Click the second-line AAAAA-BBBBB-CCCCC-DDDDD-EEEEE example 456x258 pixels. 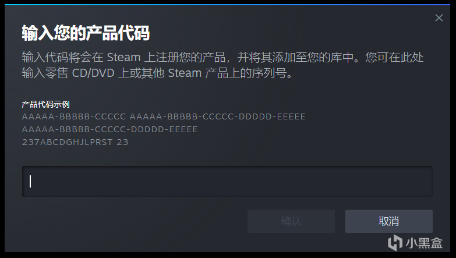[x=110, y=129]
